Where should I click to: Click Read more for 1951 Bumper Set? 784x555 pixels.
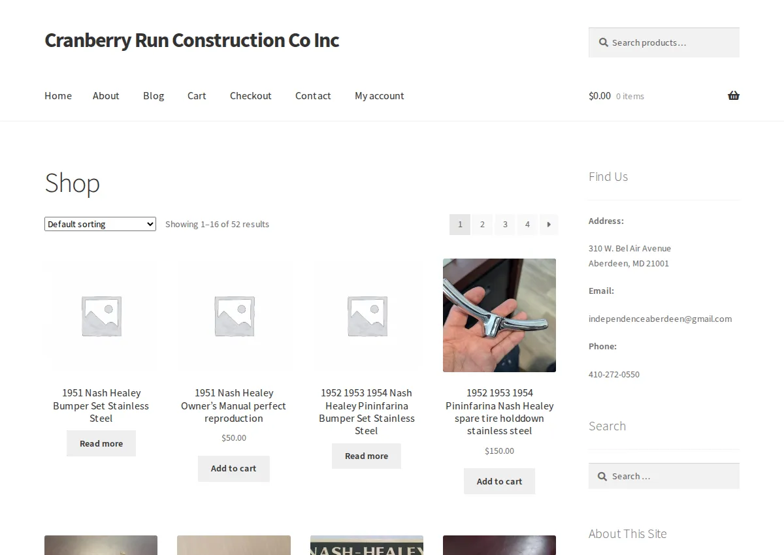[x=101, y=443]
